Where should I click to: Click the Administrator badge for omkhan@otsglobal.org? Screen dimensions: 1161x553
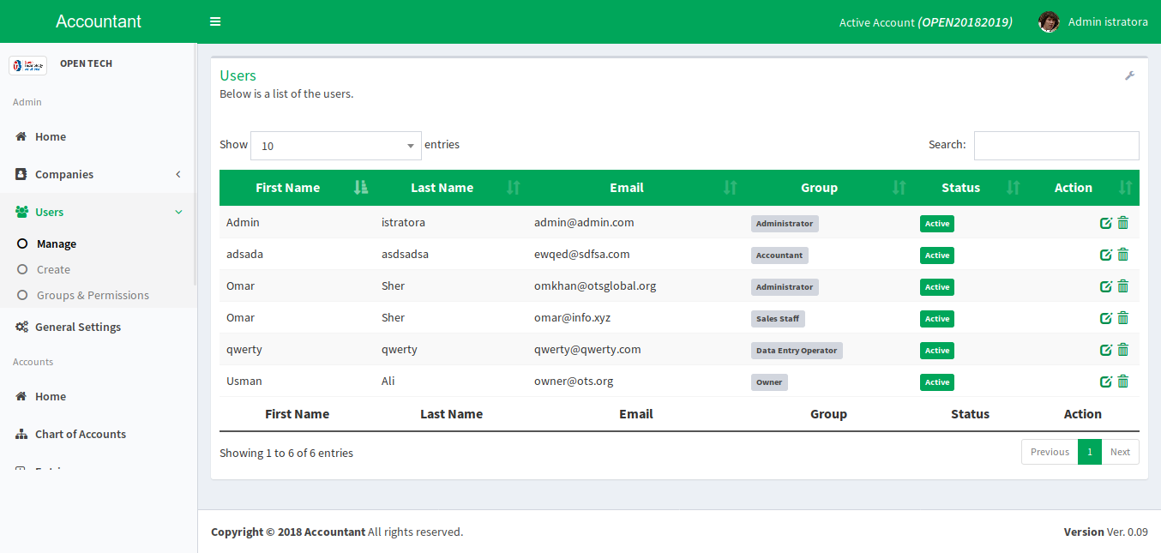[785, 287]
